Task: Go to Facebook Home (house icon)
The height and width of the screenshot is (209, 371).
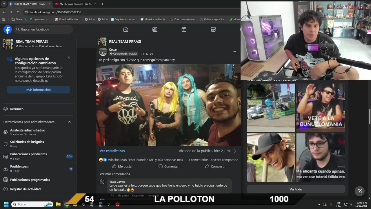Action: [x=126, y=29]
